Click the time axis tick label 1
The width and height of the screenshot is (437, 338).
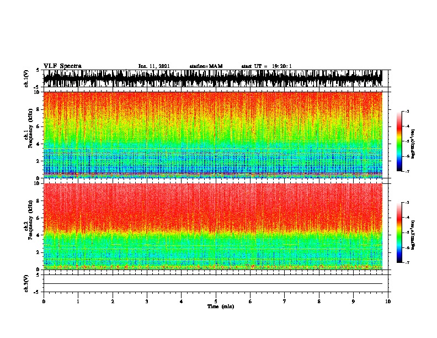pyautogui.click(x=78, y=302)
